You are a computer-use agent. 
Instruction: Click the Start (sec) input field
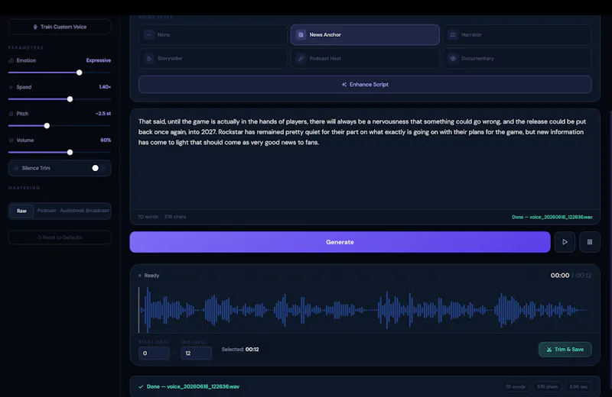pos(155,353)
